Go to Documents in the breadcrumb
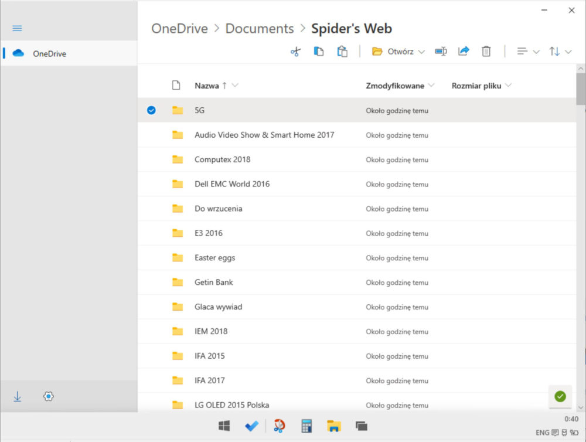This screenshot has height=442, width=586. coord(260,29)
